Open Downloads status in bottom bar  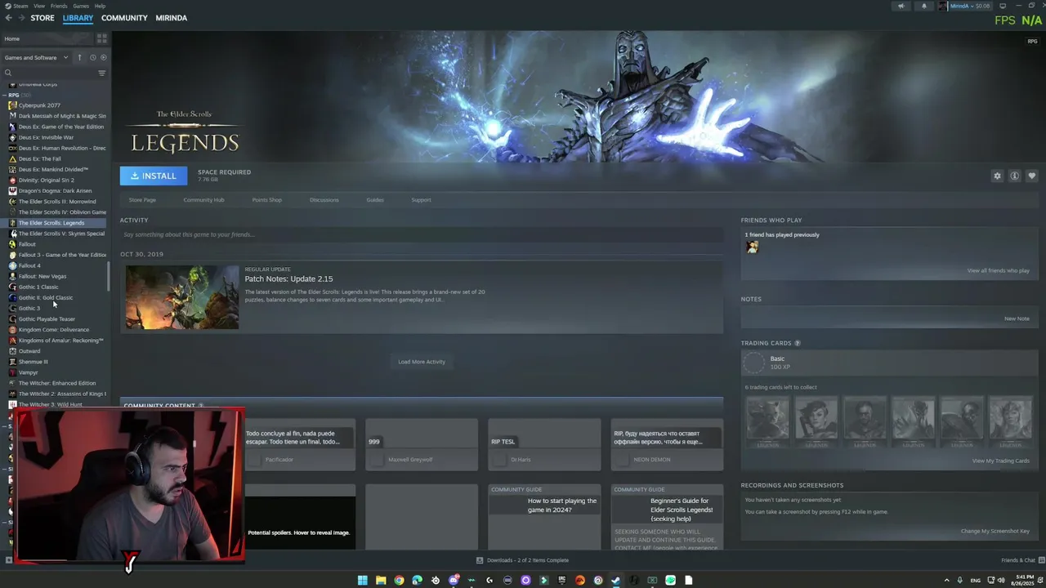tap(523, 560)
